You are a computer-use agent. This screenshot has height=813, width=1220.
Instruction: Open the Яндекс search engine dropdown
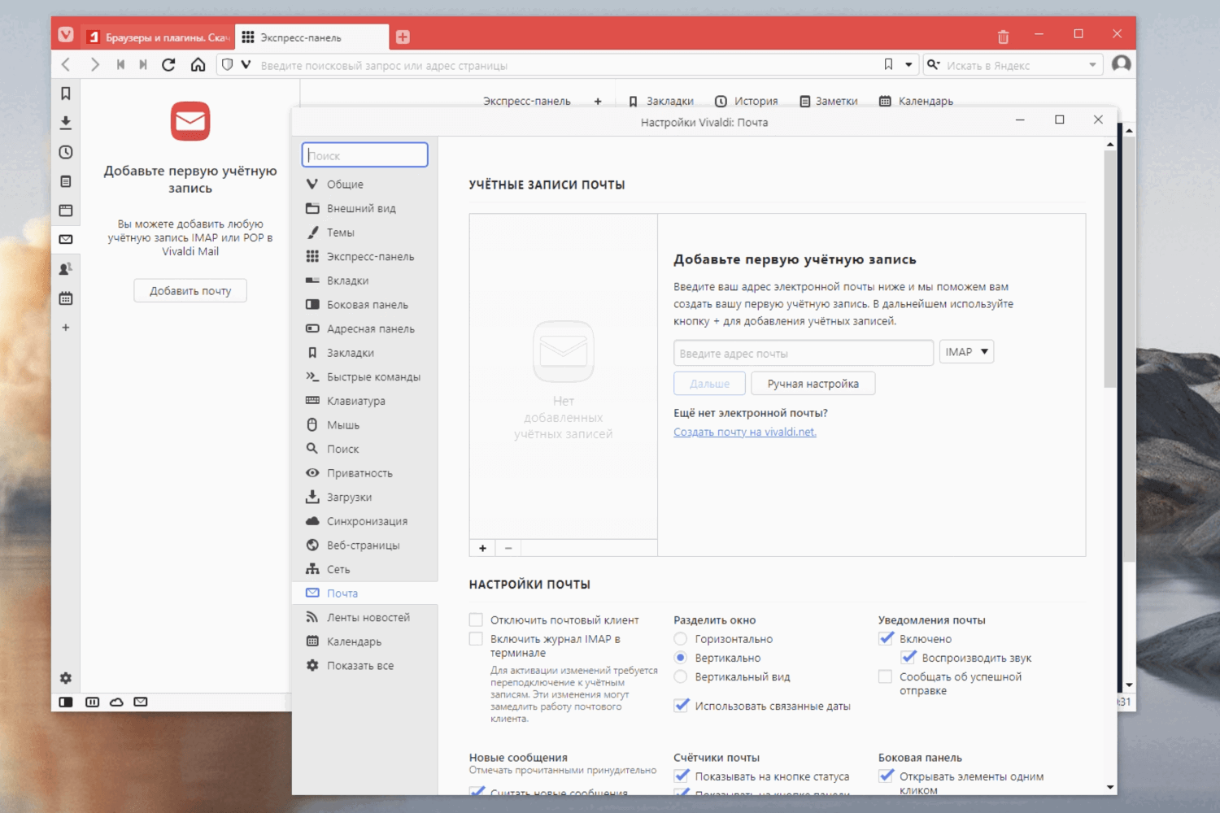point(1093,64)
